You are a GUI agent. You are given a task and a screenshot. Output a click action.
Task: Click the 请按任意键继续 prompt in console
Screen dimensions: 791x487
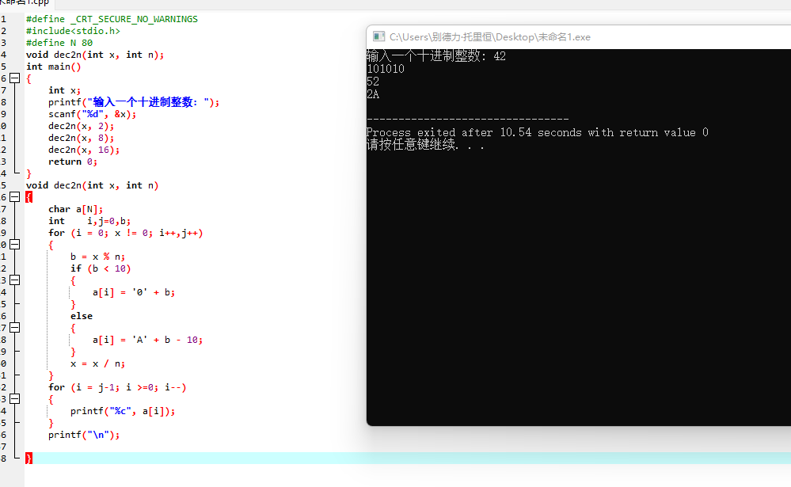426,145
